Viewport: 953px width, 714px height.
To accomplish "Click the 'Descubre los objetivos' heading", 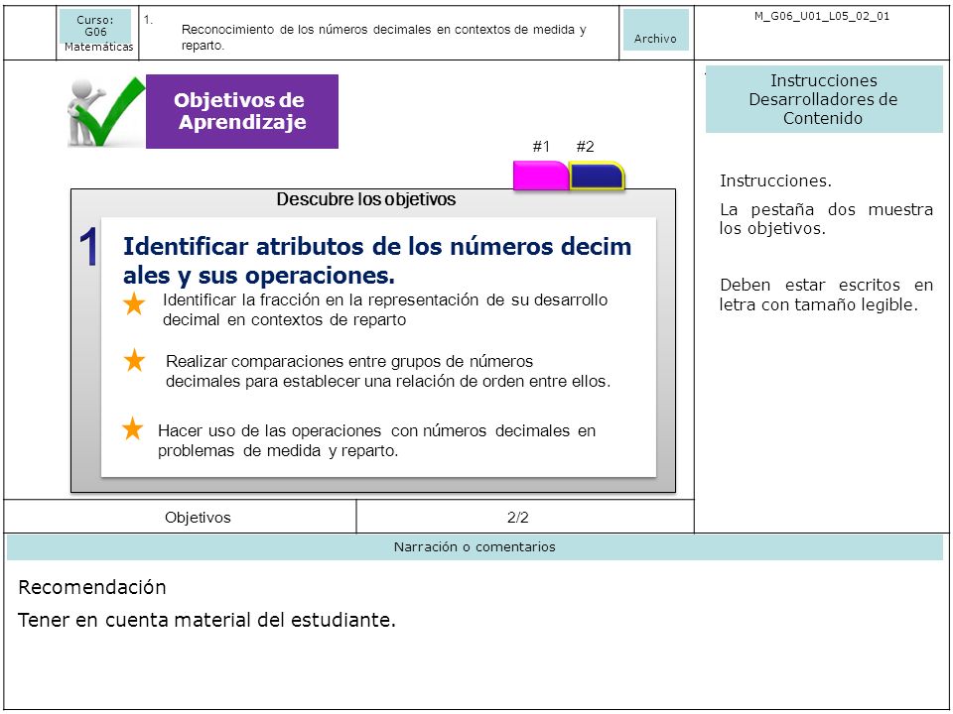I will pos(366,199).
